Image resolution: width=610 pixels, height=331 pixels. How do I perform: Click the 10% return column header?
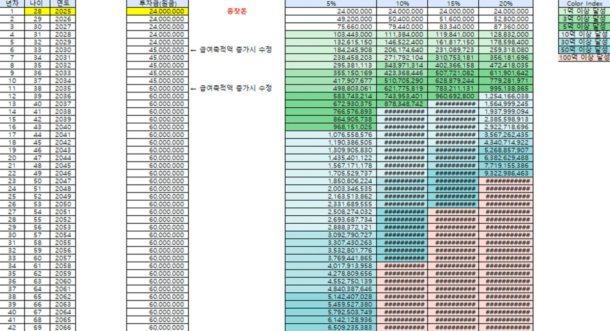coord(402,3)
